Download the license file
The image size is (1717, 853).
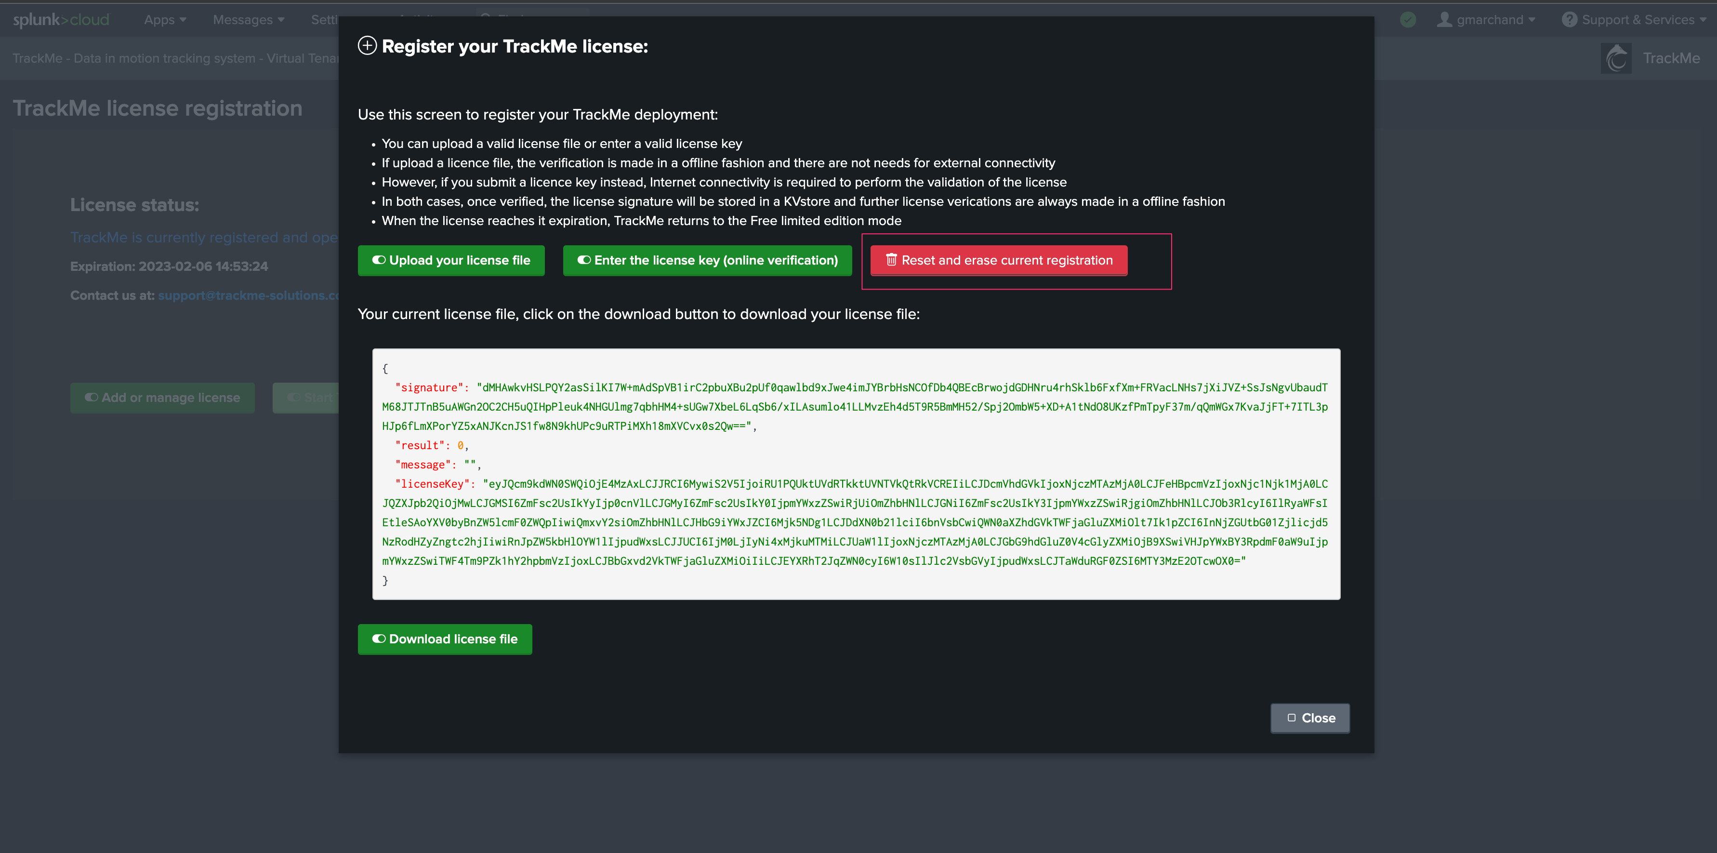(x=445, y=640)
